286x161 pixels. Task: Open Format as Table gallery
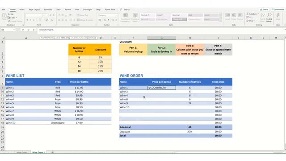coord(135,18)
